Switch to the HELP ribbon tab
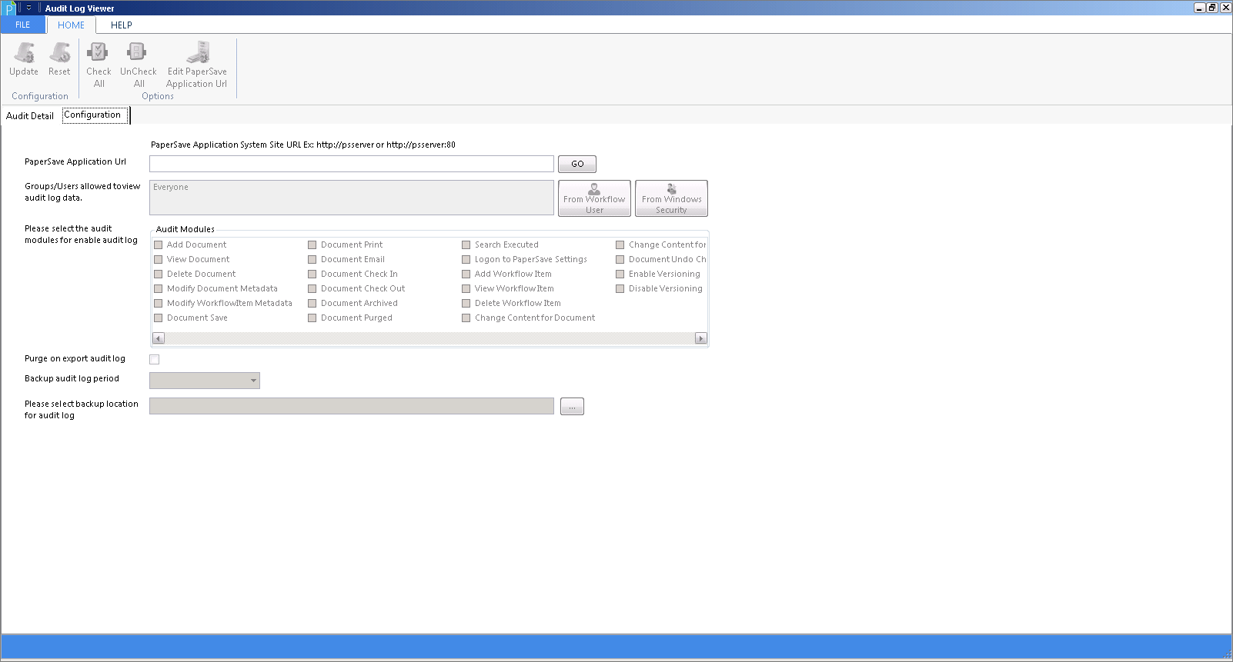1233x662 pixels. coord(122,25)
